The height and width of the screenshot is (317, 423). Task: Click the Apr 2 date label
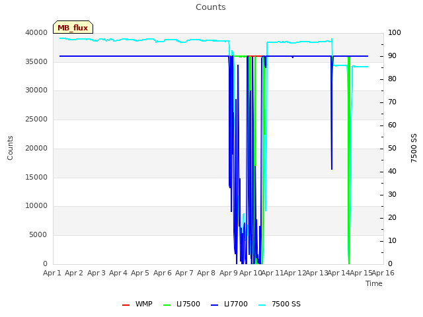[74, 273]
